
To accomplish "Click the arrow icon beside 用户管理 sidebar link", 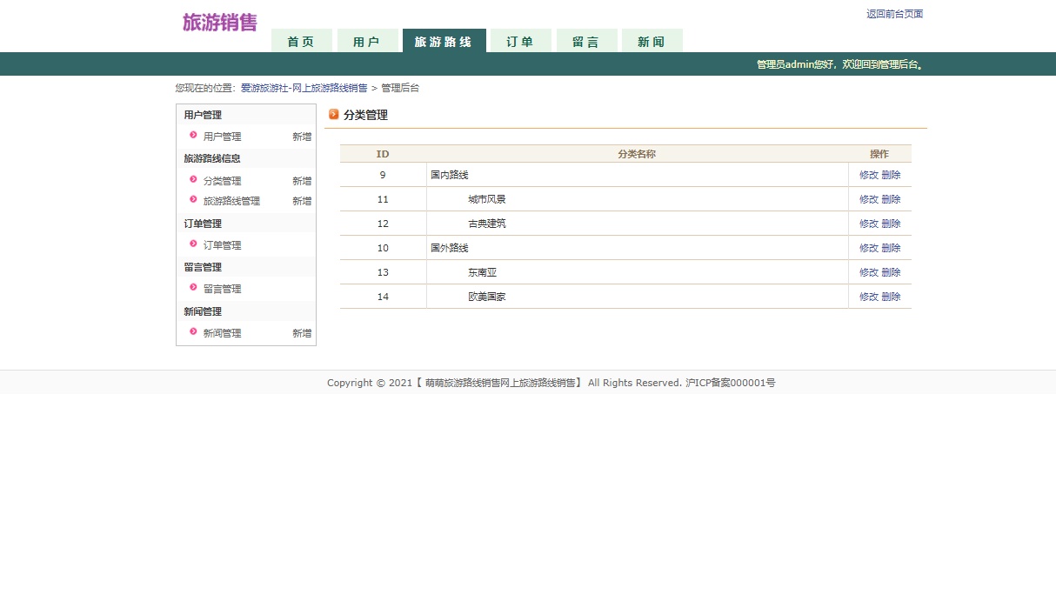I will click(192, 136).
